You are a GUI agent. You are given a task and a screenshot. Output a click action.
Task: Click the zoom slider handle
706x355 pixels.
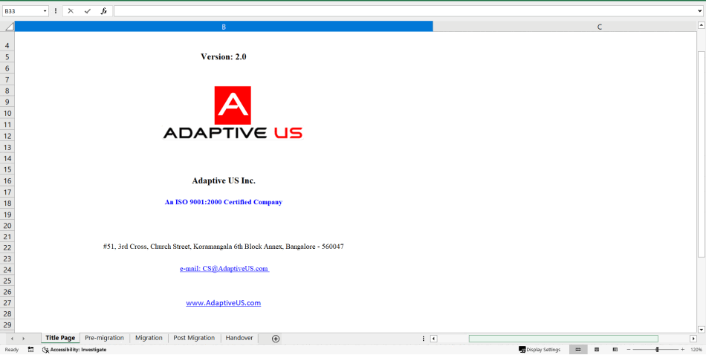657,349
